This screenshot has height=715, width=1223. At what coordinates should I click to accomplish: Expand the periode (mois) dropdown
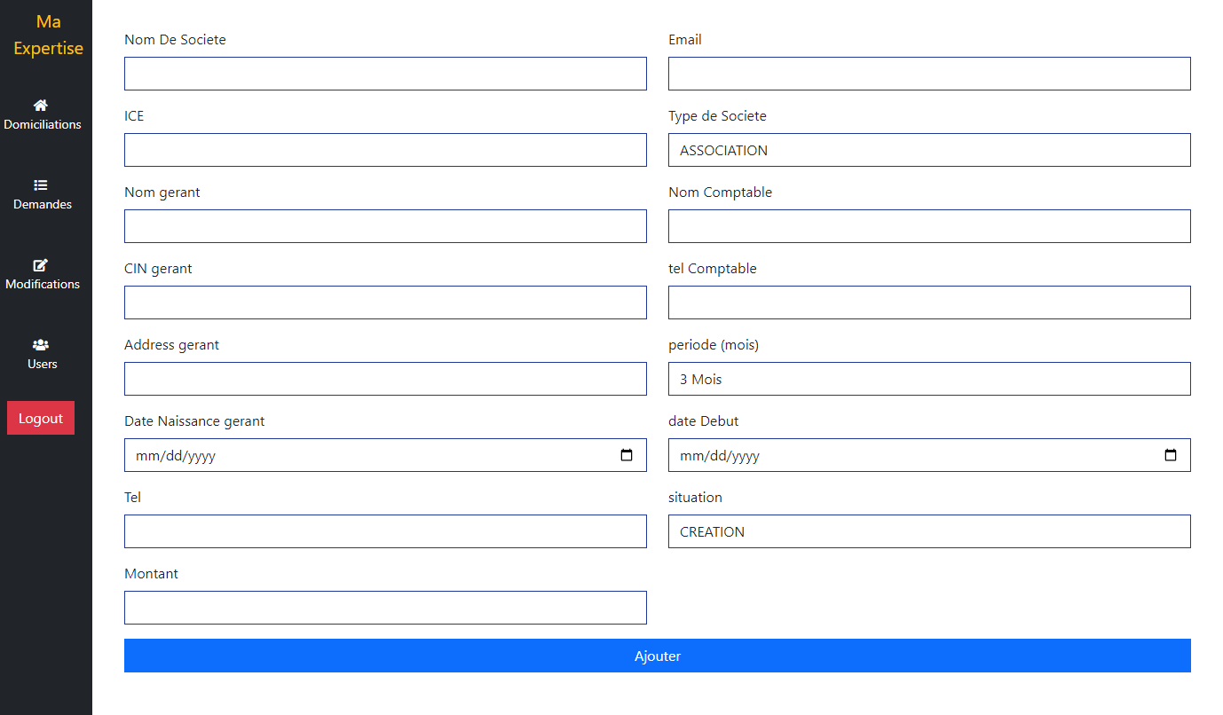929,379
